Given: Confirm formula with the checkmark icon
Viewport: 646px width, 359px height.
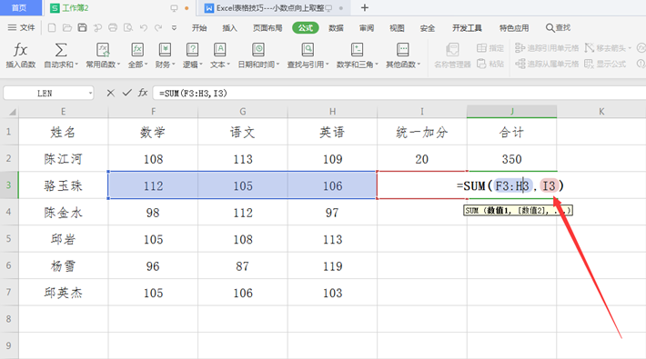Looking at the screenshot, I should 126,93.
